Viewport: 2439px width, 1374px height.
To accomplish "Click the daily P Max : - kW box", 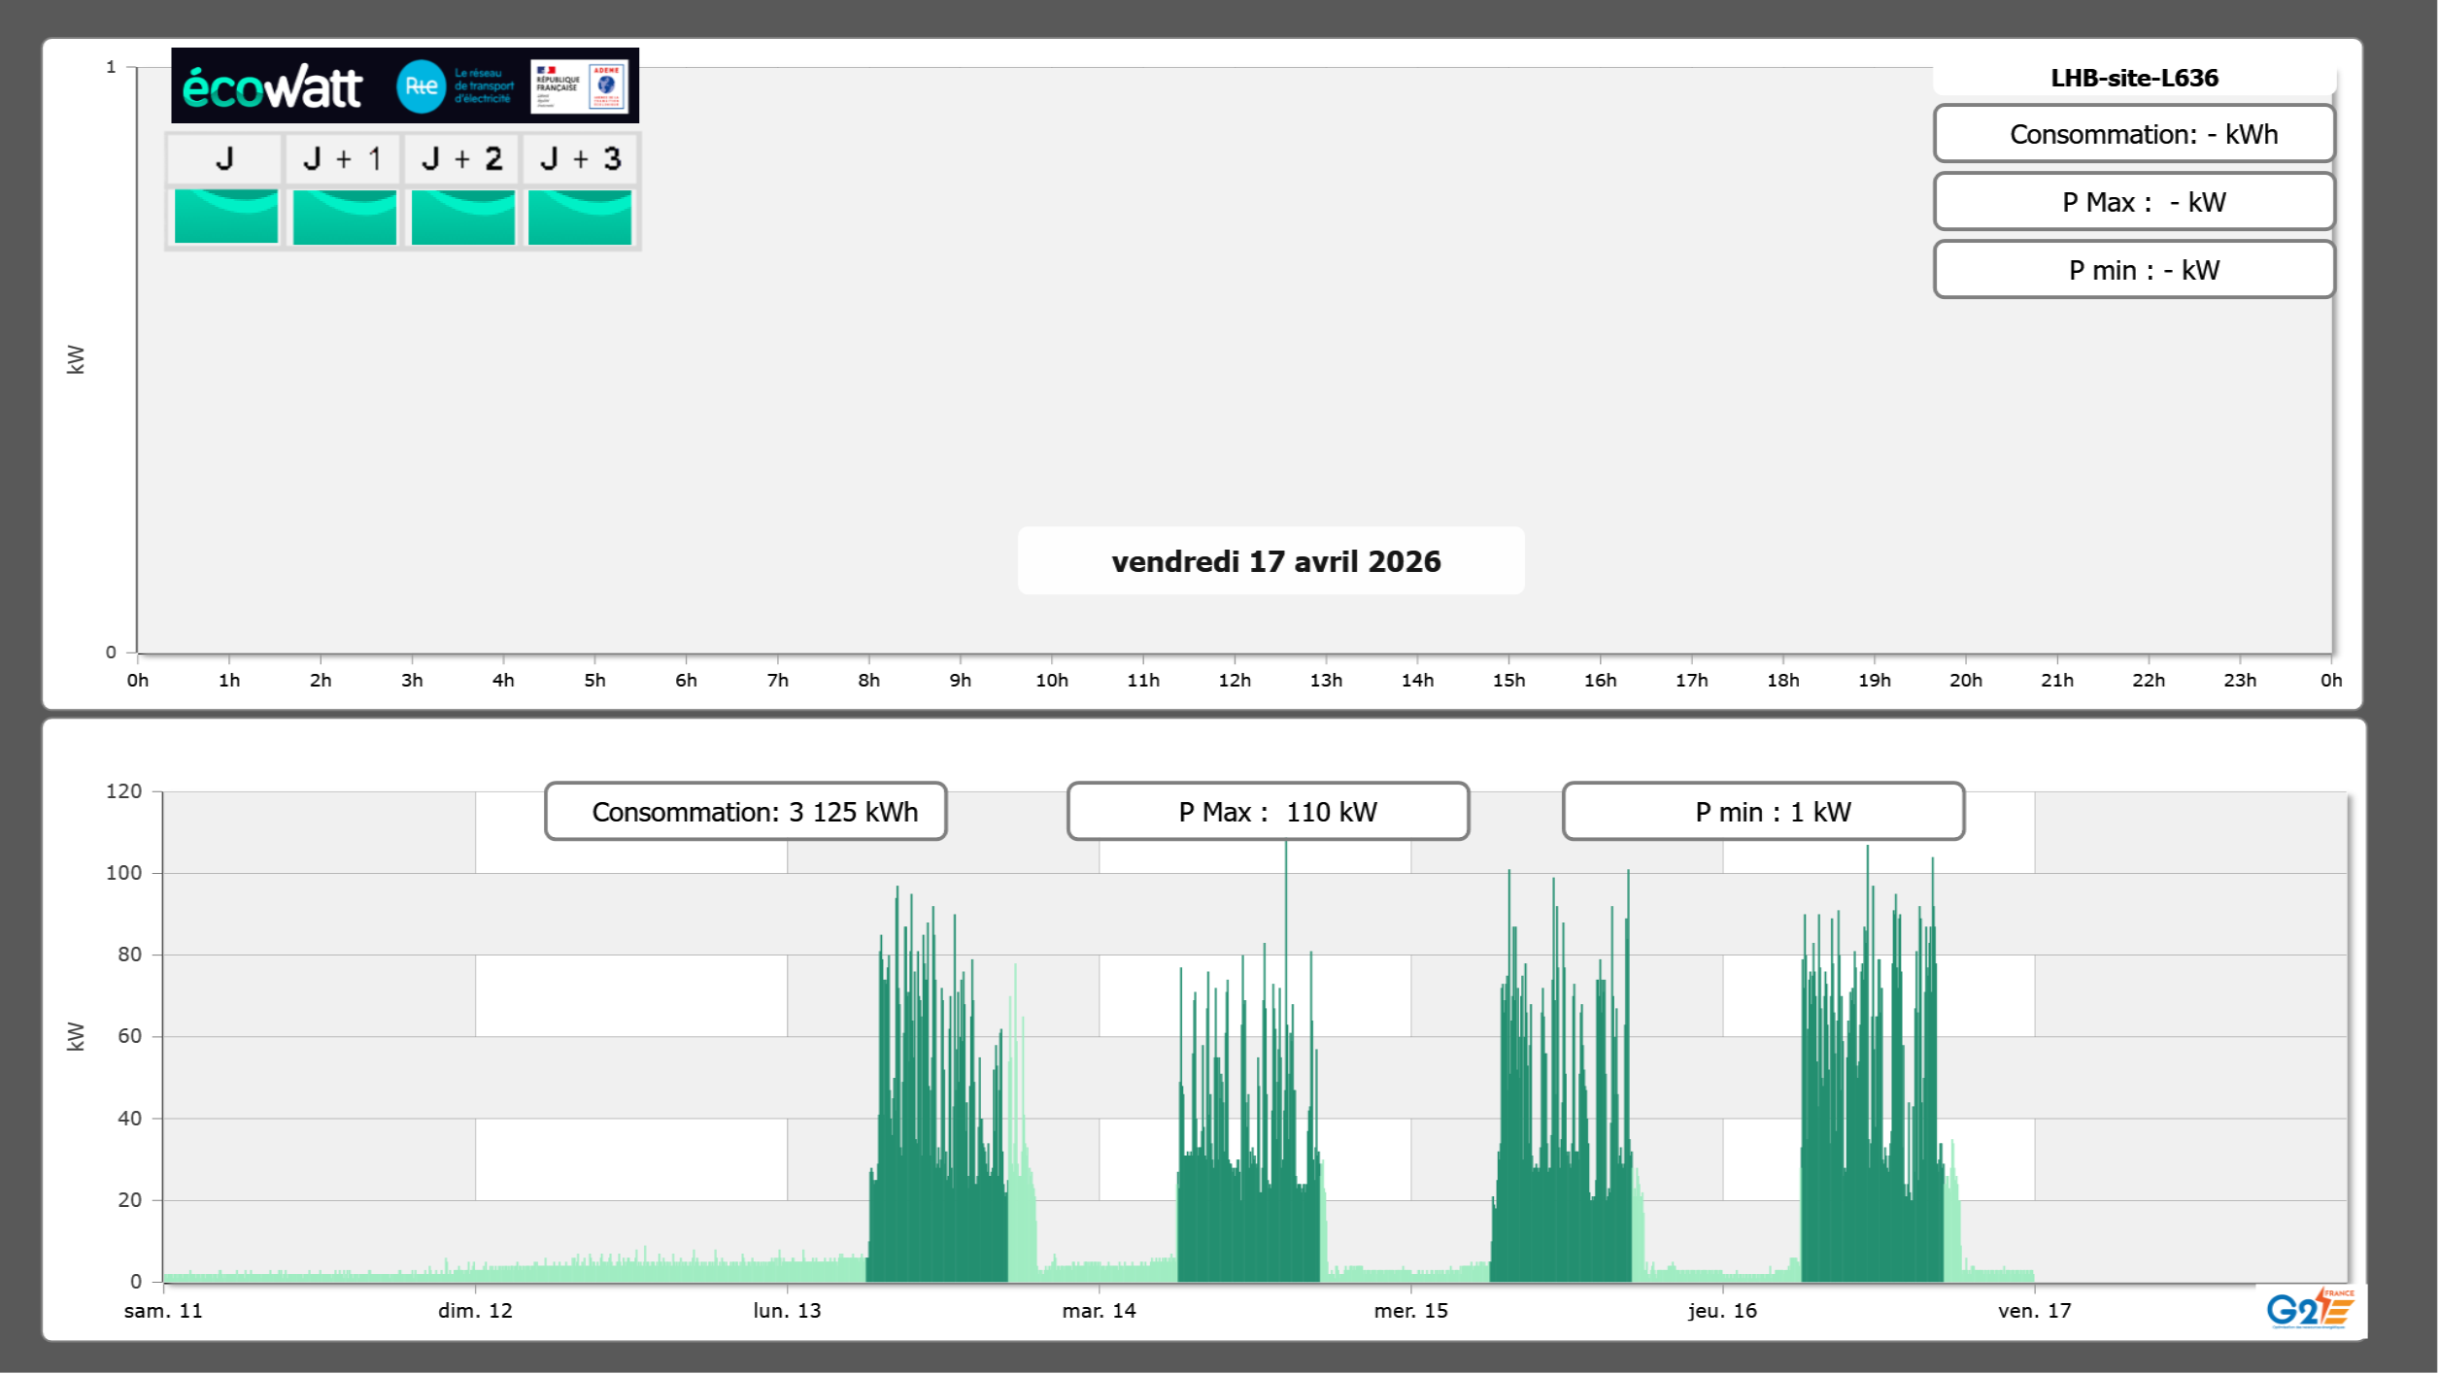I will point(2134,202).
